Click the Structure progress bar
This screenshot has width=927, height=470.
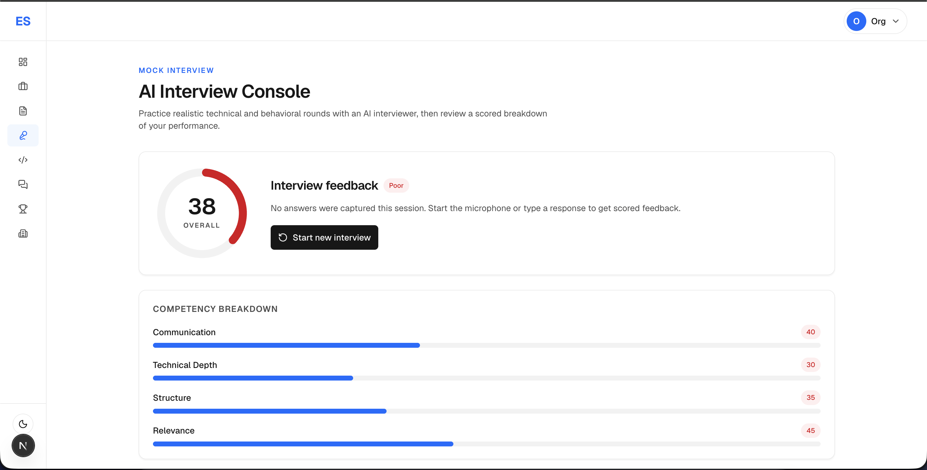[x=486, y=411]
